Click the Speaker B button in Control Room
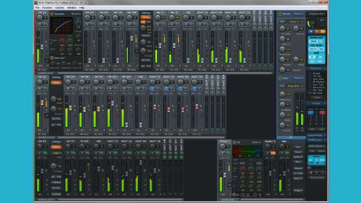The image size is (361, 203). (298, 157)
